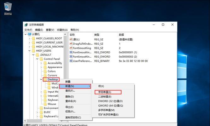This screenshot has width=210, height=126.
Task: Collapse the HKEY_USERS node
Action: coord(29,51)
